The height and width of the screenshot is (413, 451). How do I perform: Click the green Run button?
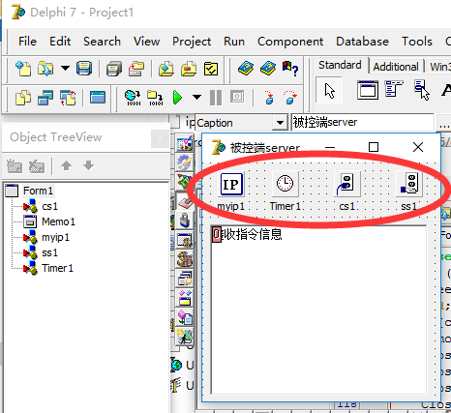(x=177, y=98)
